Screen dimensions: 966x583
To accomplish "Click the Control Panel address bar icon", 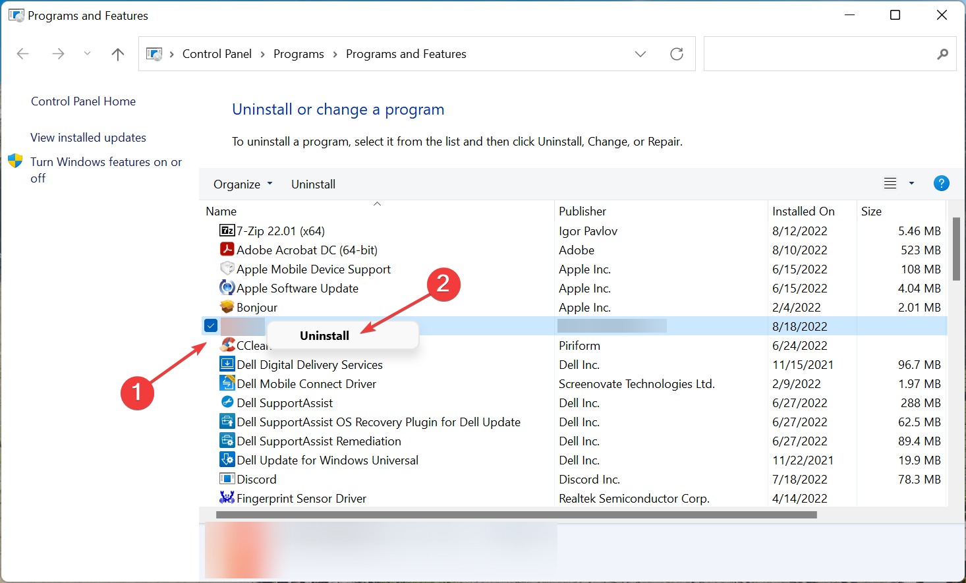I will (x=154, y=54).
